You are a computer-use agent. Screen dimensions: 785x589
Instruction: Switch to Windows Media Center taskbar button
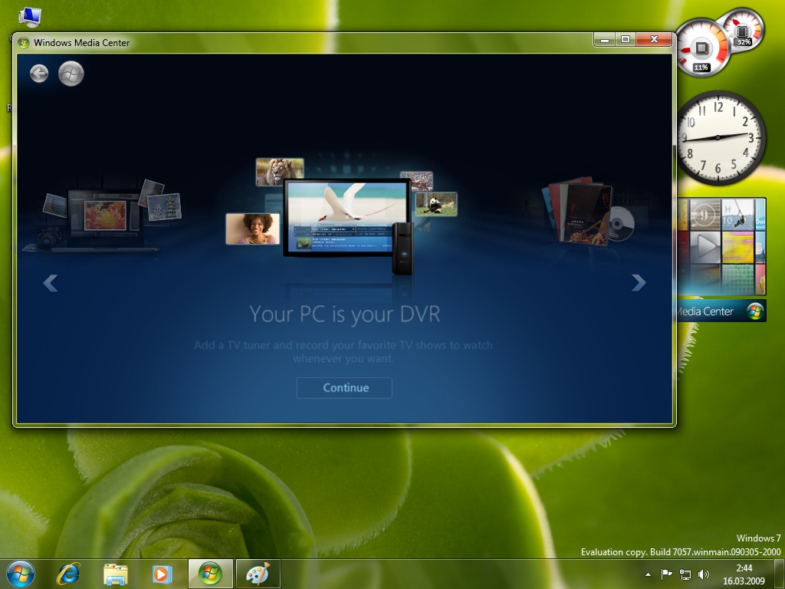(210, 574)
